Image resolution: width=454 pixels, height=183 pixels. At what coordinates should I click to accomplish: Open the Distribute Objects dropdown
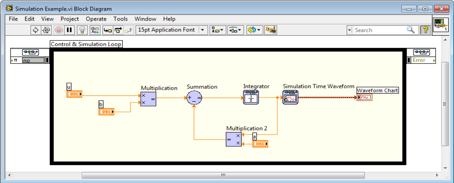[235, 30]
